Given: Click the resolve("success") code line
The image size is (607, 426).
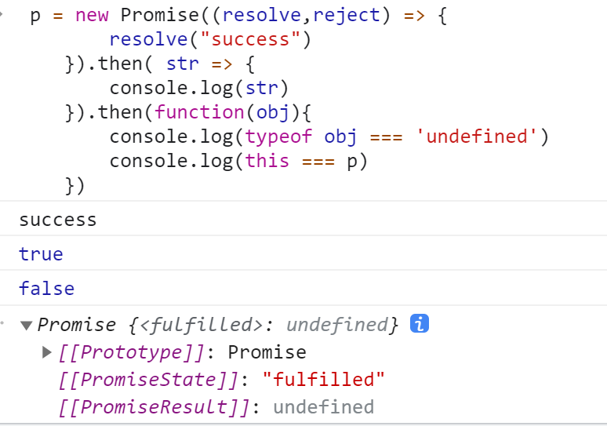Looking at the screenshot, I should (210, 39).
